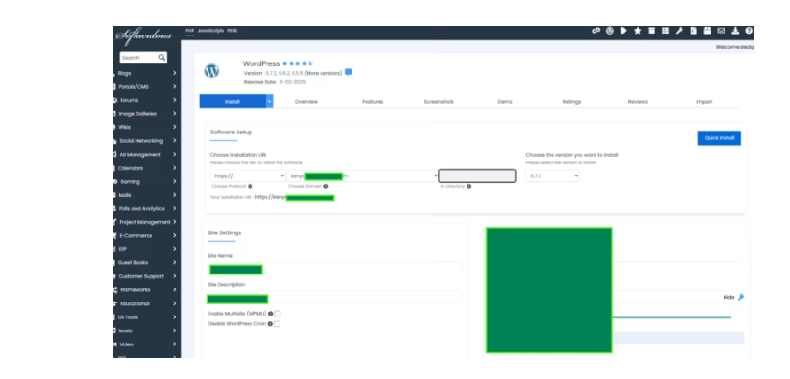Click the info icon beside Choose Protocol
This screenshot has width=790, height=379.
pyautogui.click(x=251, y=186)
